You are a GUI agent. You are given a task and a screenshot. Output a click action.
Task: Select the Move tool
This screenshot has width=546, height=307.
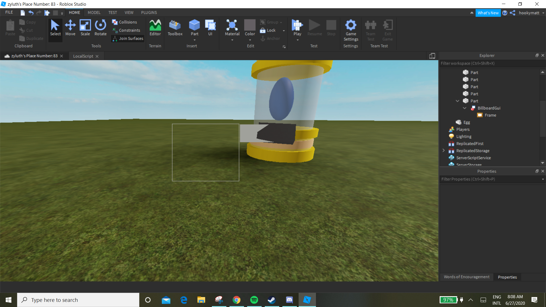70,28
